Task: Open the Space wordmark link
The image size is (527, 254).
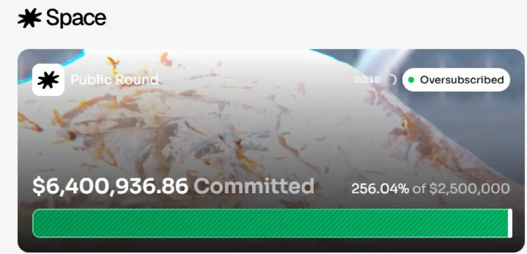Action: point(76,18)
